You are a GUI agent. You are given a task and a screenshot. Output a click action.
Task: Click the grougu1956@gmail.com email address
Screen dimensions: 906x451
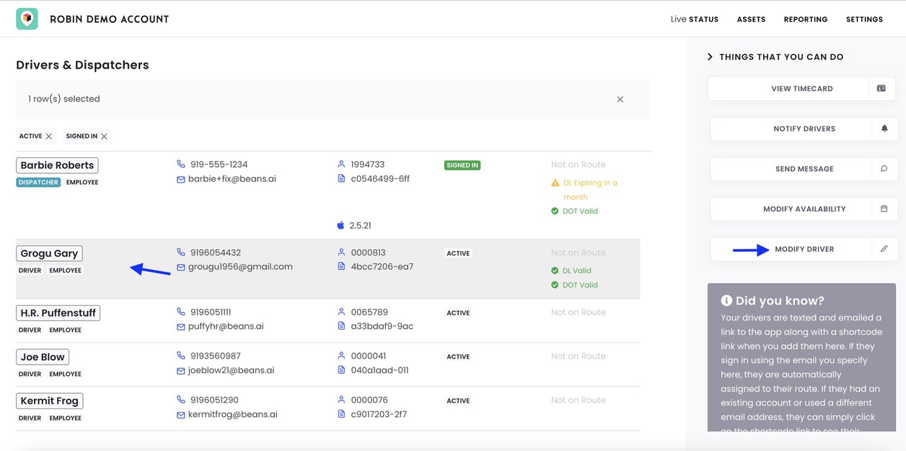tap(240, 267)
